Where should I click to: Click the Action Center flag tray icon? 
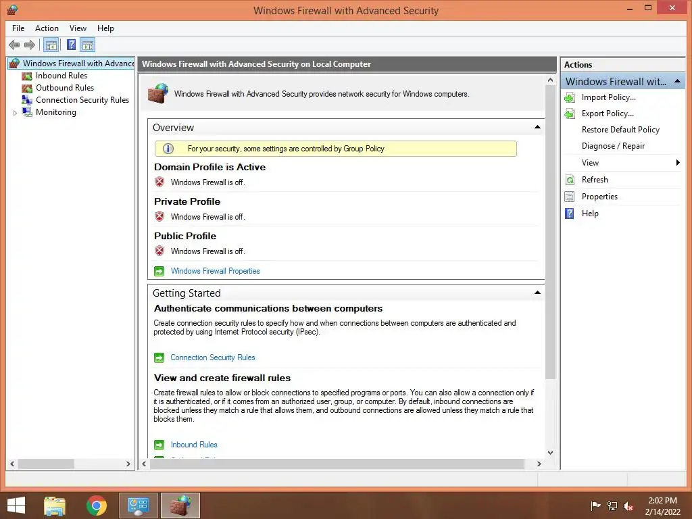[595, 506]
